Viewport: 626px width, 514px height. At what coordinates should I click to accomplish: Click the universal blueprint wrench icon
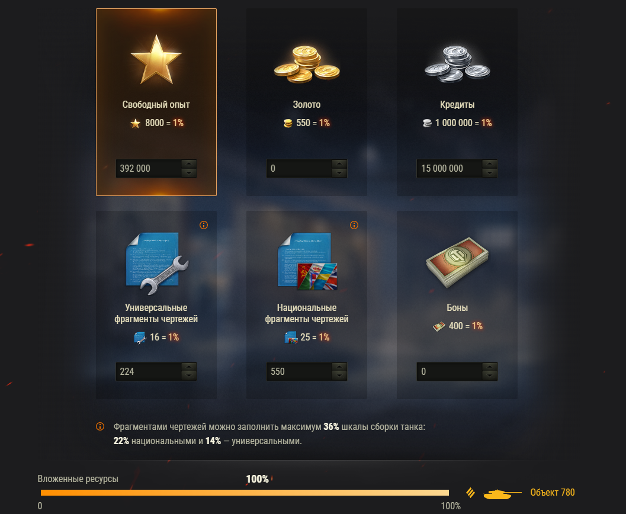(x=157, y=264)
